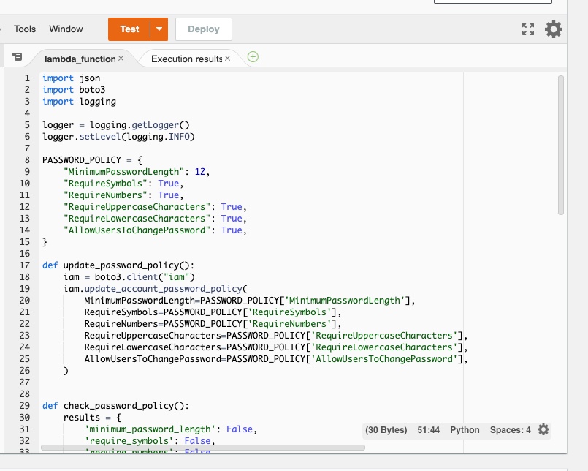588x471 pixels.
Task: Toggle fullscreen editor mode with expand icon
Action: point(529,29)
